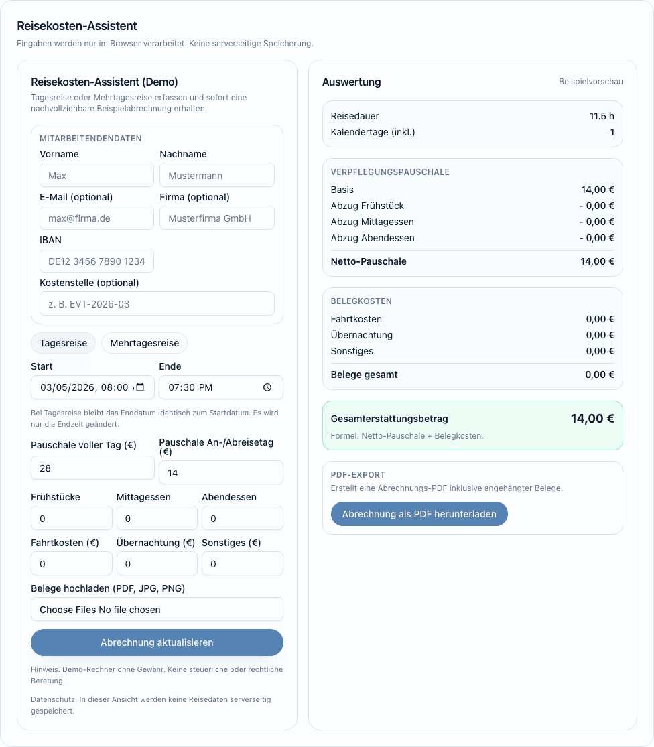Click the Abrechnung aktualisieren button
Viewport: 654px width, 747px height.
[x=157, y=642]
